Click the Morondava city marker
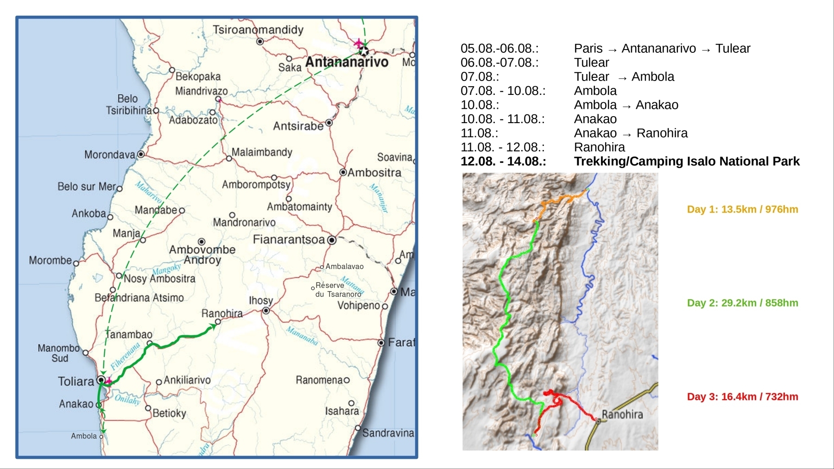Screen dimensions: 834x469 [x=141, y=154]
